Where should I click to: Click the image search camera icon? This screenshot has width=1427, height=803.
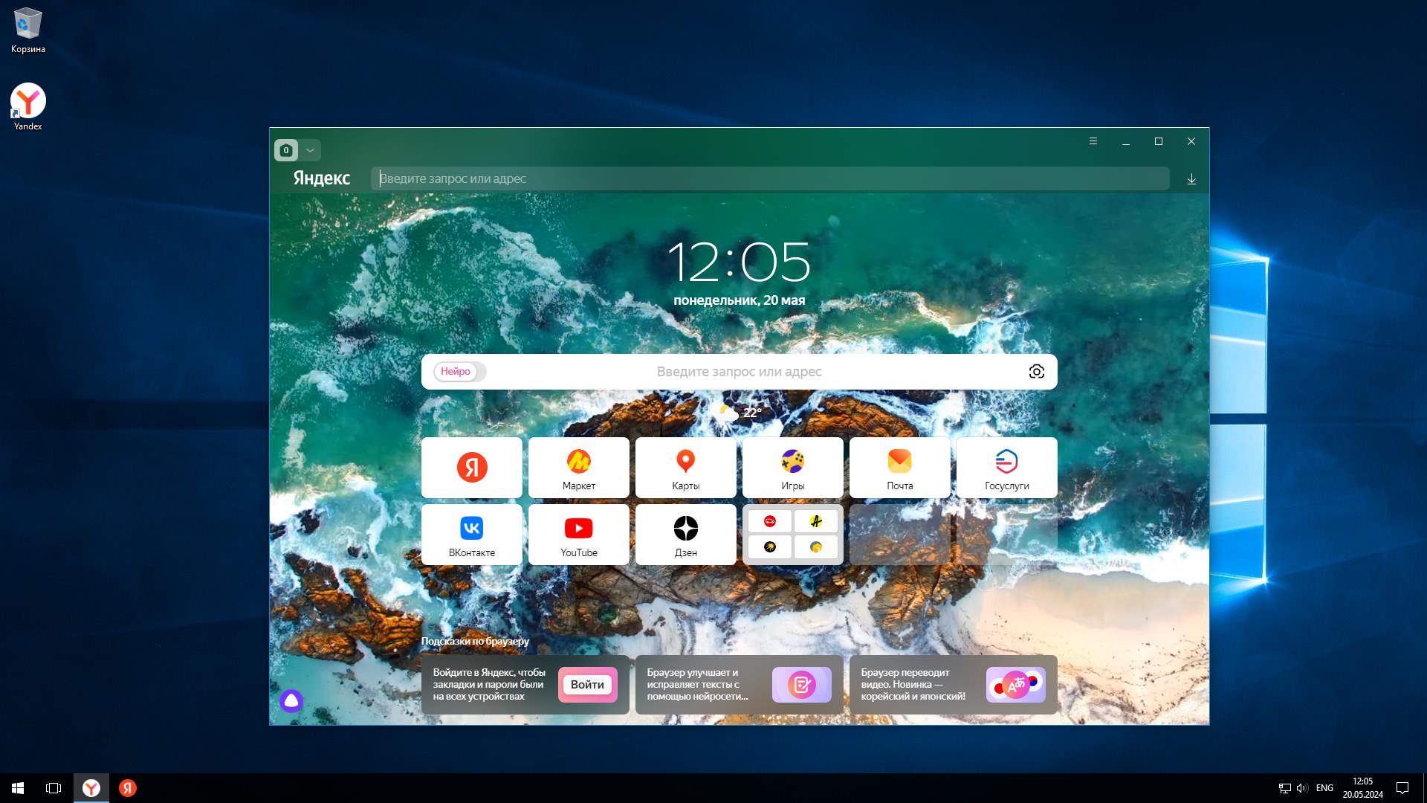point(1036,372)
